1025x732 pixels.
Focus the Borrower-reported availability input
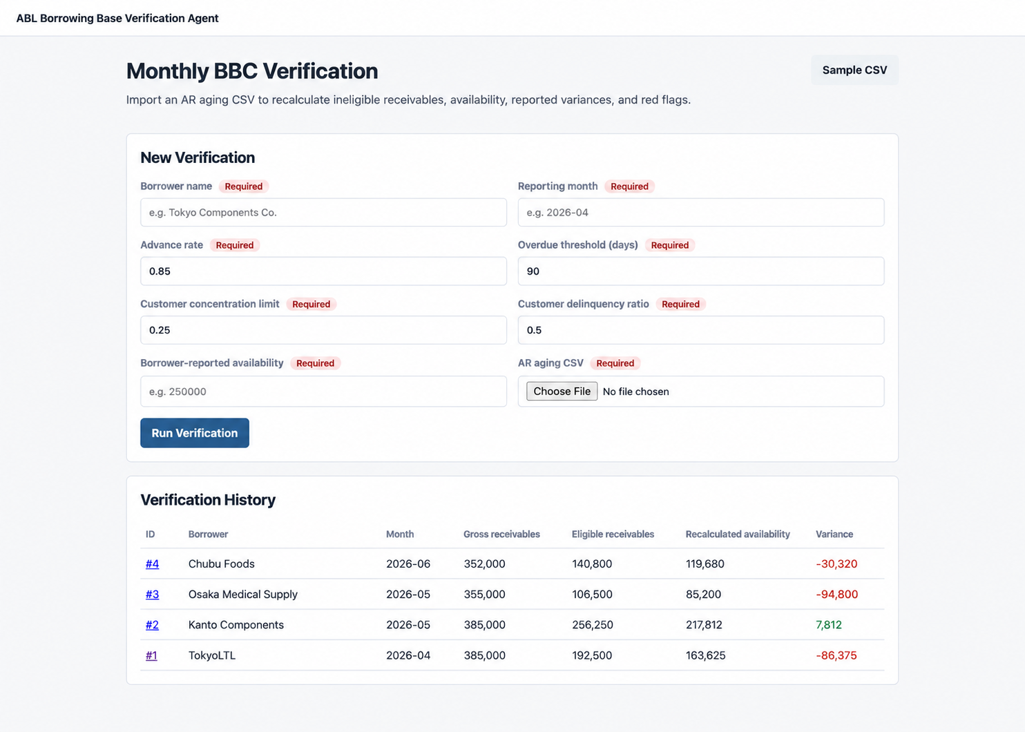tap(323, 392)
